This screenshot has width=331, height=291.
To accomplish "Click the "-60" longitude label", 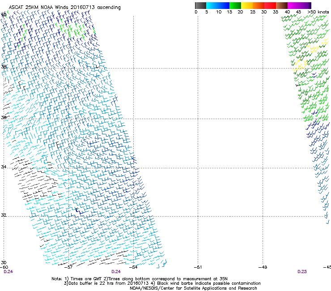I will pos(4,267).
